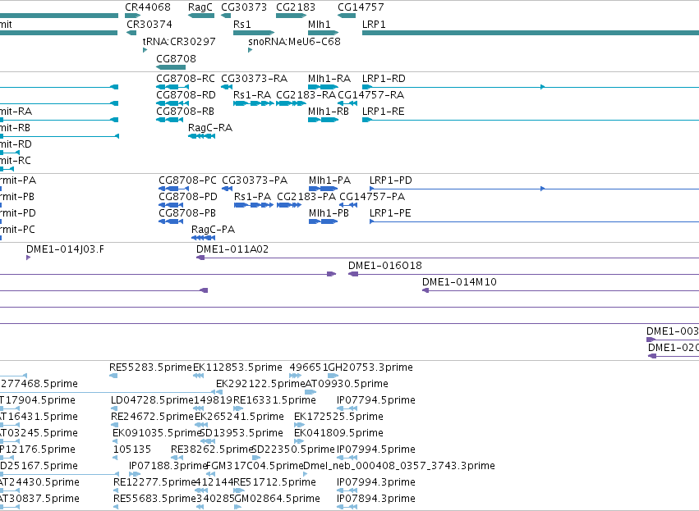
Task: Open the CG8708 gene label
Action: (176, 59)
